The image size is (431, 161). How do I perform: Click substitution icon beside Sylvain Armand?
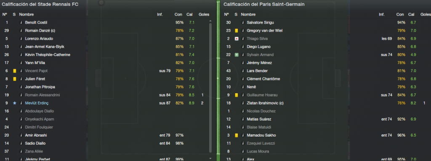(237, 55)
